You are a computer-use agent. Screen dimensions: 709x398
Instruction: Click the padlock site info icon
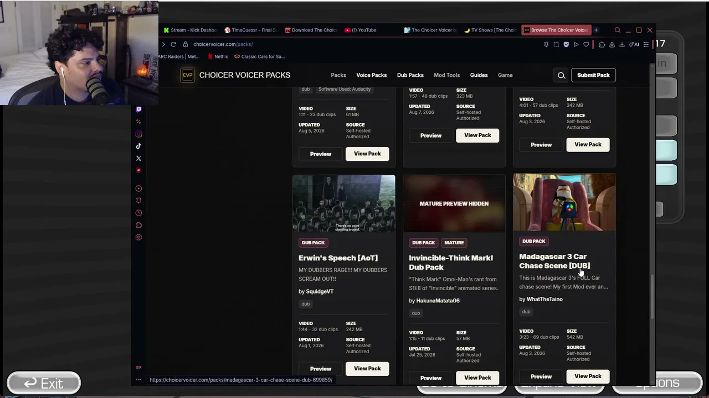tap(186, 44)
